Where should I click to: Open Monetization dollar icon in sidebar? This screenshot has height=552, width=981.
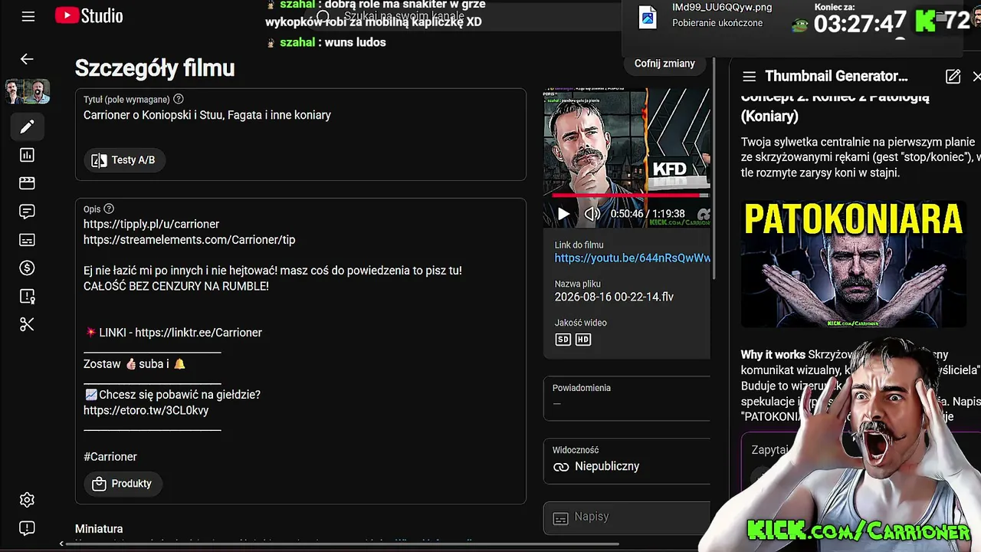click(x=27, y=268)
